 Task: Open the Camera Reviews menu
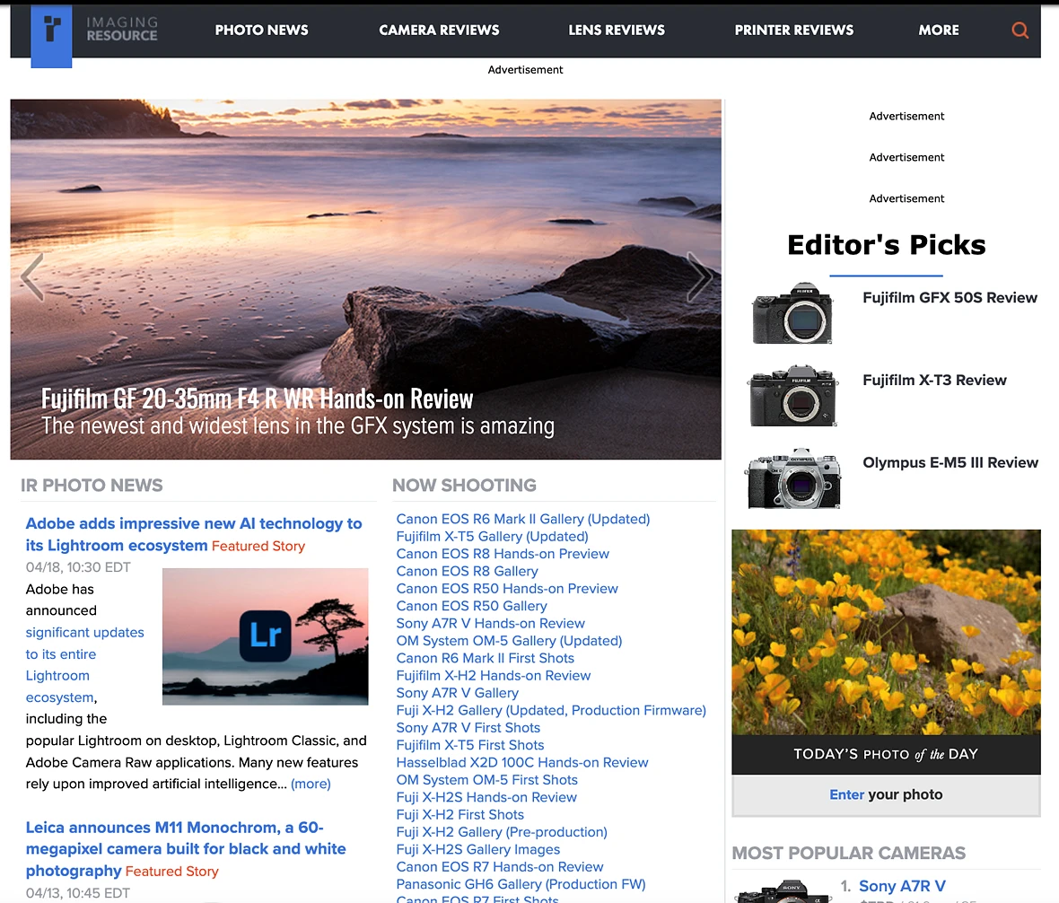[439, 31]
